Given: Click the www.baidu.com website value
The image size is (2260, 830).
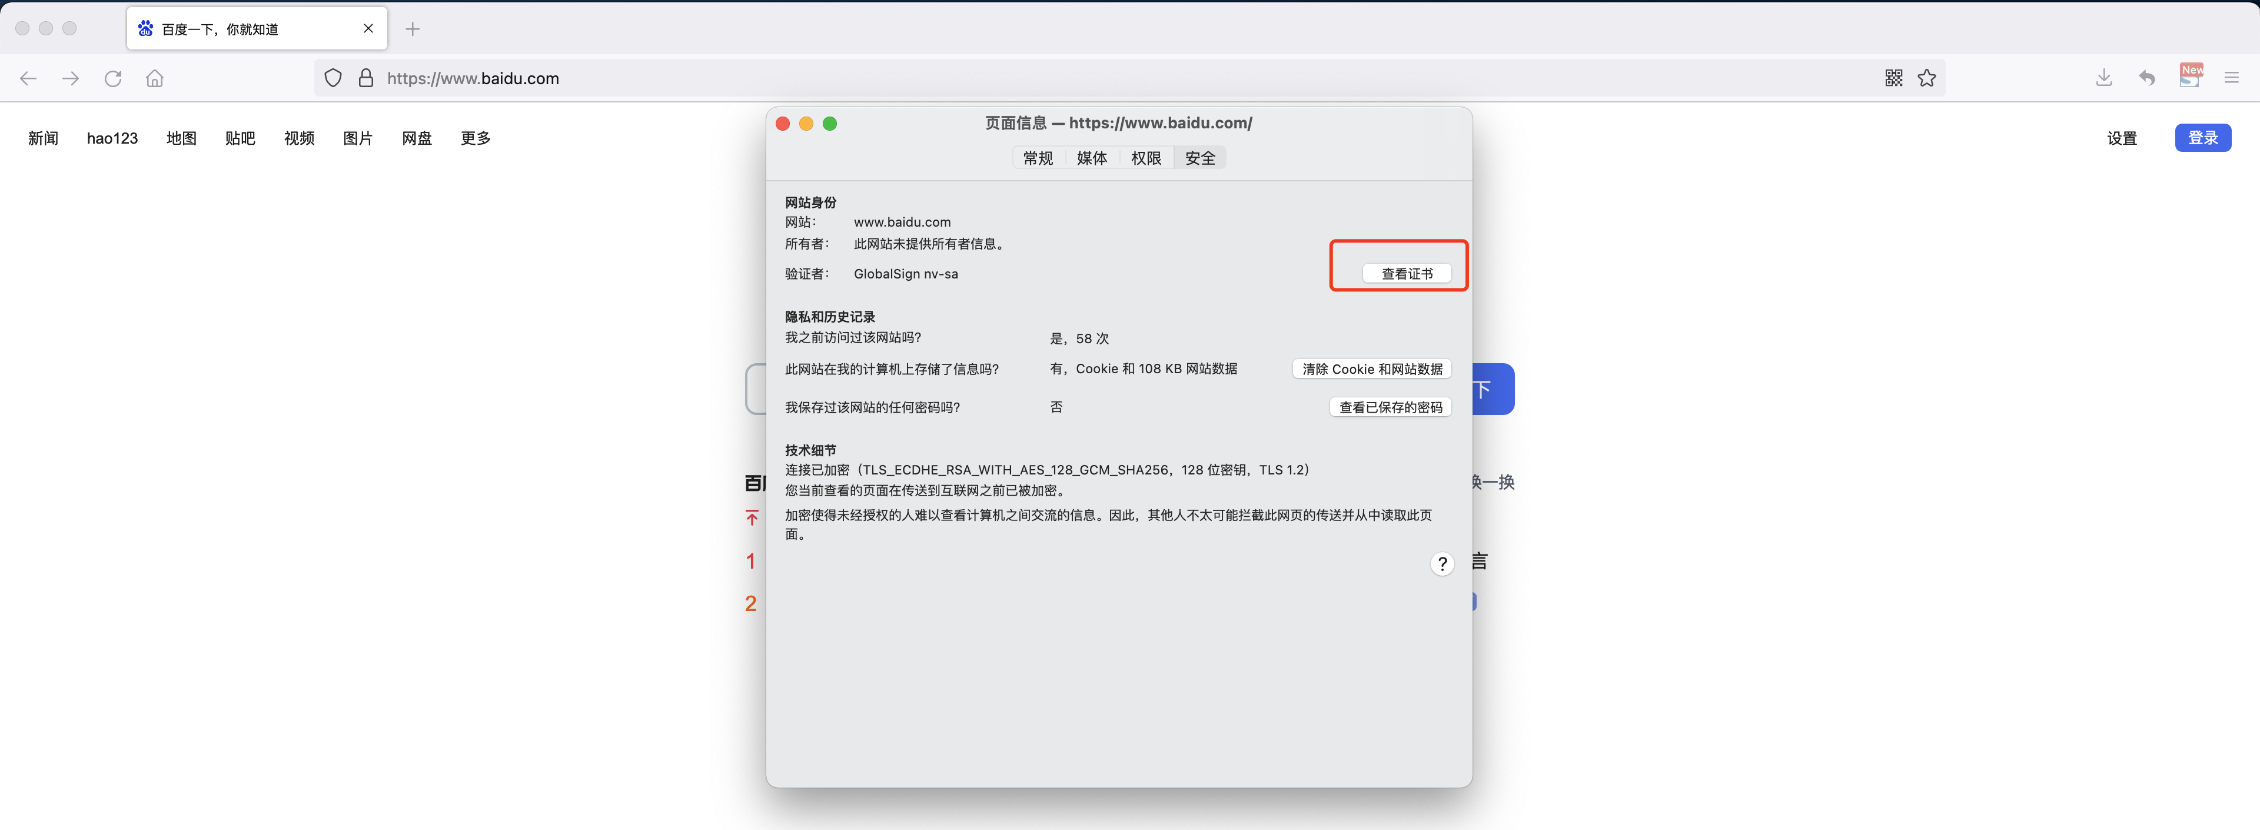Looking at the screenshot, I should [x=902, y=223].
